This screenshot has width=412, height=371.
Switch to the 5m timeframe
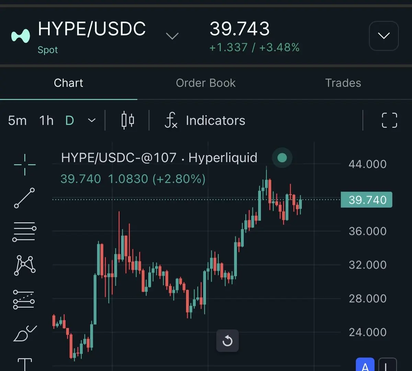pyautogui.click(x=17, y=121)
